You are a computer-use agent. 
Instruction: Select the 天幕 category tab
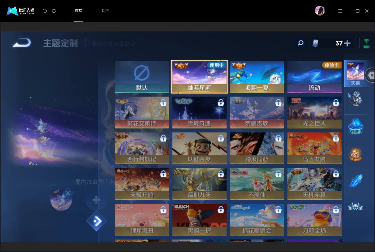[x=355, y=74]
